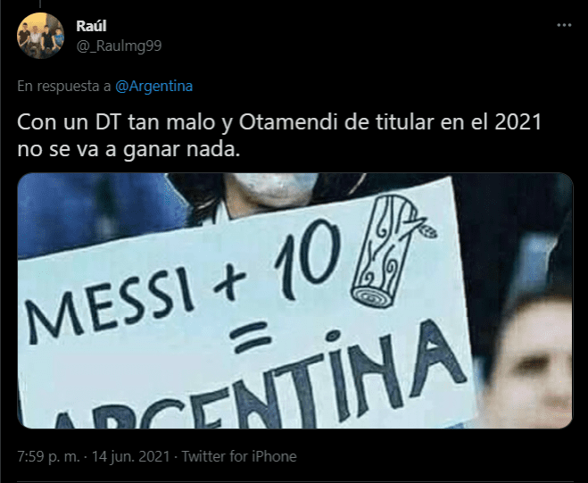Click the 'En respuesta a' label
The height and width of the screenshot is (483, 588).
coord(64,86)
